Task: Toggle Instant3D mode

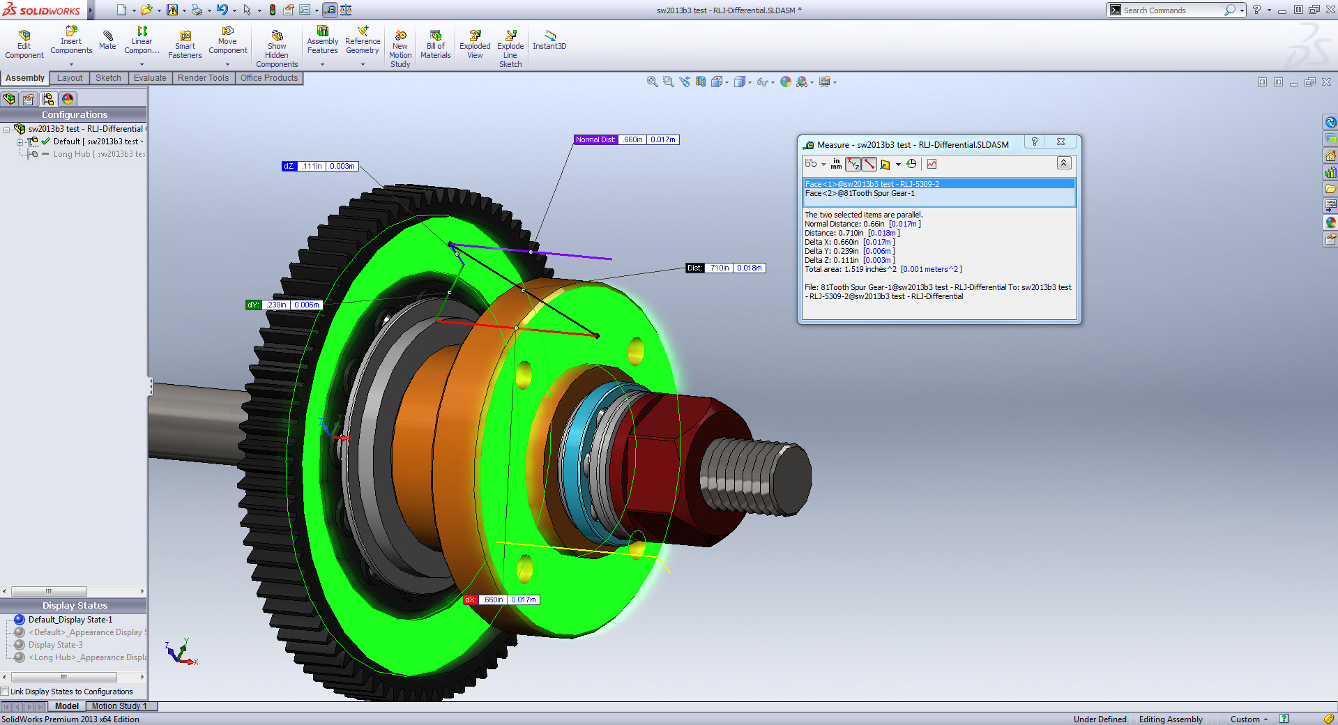Action: point(549,40)
